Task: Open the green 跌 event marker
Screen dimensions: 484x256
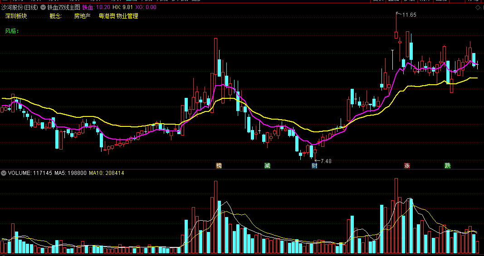Action: [448, 166]
